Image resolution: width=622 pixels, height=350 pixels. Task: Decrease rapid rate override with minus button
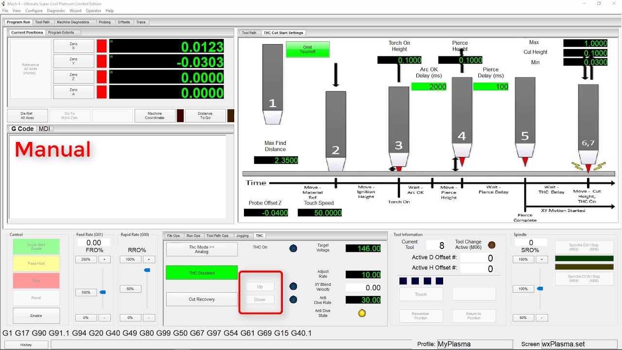(x=149, y=318)
